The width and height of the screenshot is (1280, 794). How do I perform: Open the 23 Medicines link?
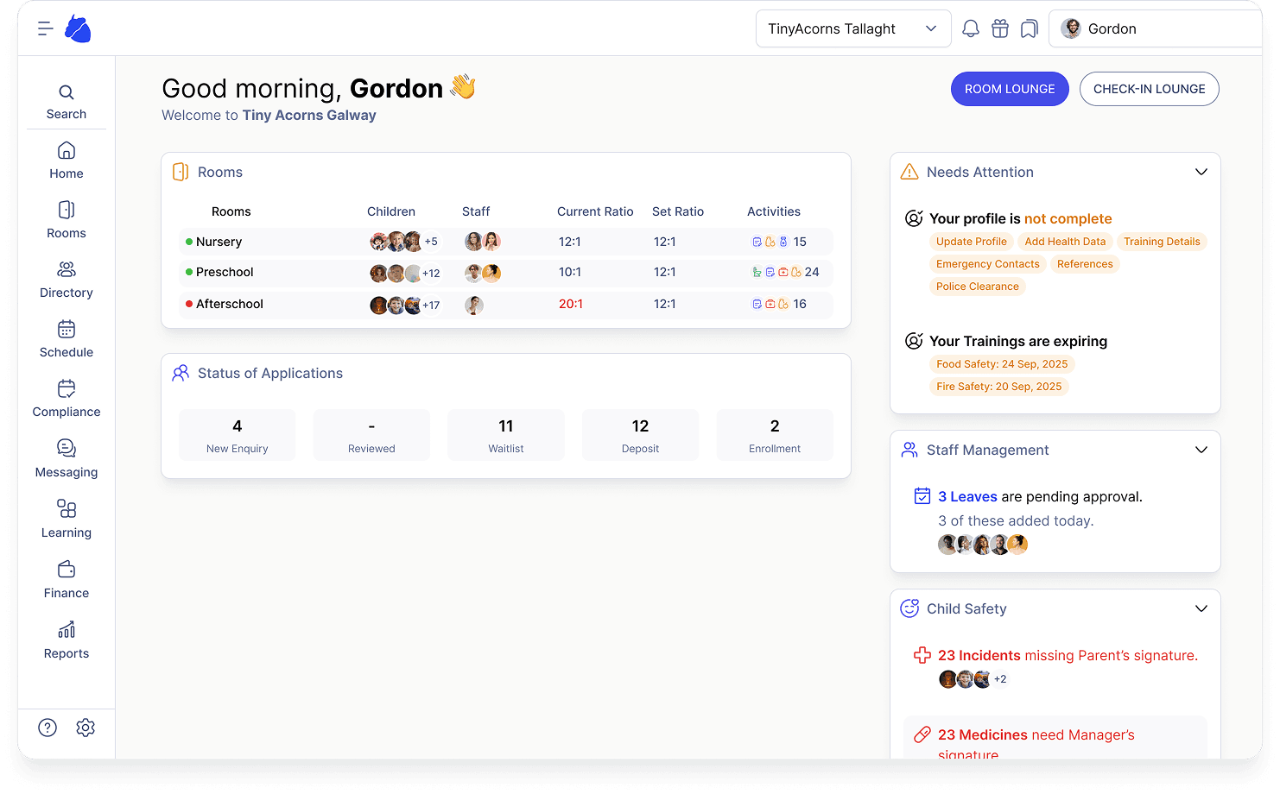pyautogui.click(x=983, y=734)
